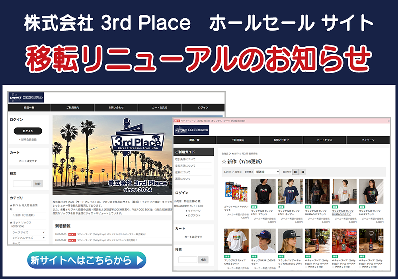Open the 新規会員登録 link
Image resolution: width=398 pixels, height=279 pixels.
[28, 139]
